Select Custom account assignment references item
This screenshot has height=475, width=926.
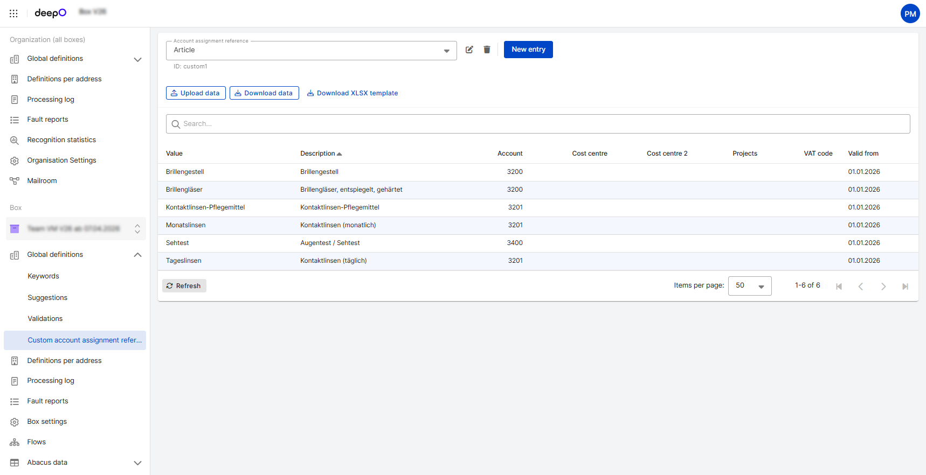click(75, 340)
